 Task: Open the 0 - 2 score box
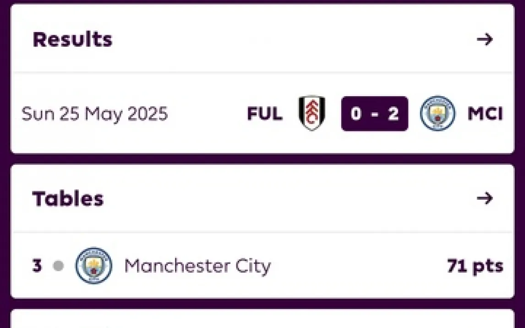tap(374, 114)
